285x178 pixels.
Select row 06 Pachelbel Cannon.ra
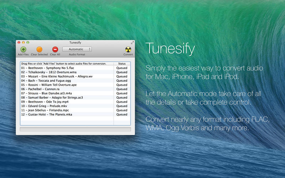point(75,89)
